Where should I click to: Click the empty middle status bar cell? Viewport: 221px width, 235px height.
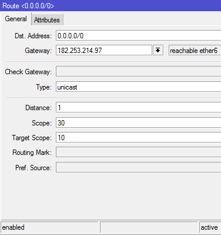coord(149,227)
